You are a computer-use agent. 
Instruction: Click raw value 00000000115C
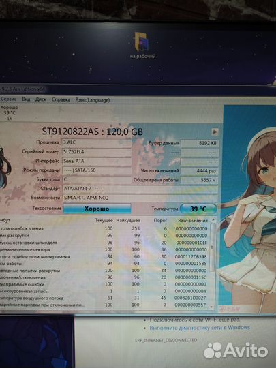click(191, 277)
